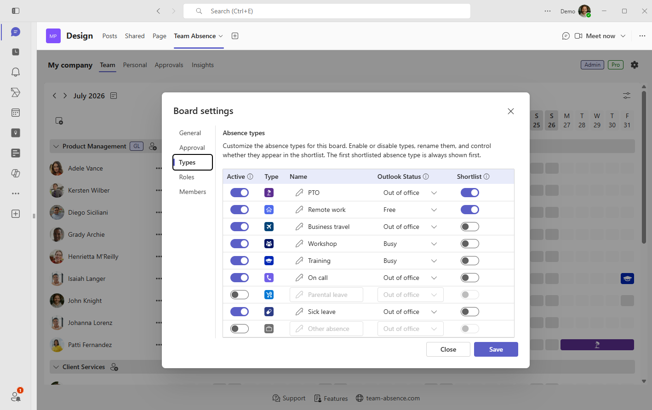
Task: Go to previous month with left arrow
Action: click(x=54, y=96)
